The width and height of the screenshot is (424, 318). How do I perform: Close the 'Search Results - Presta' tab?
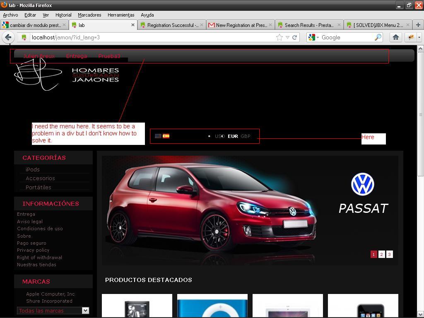(339, 25)
